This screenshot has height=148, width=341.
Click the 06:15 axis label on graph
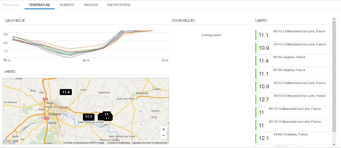pos(86,60)
